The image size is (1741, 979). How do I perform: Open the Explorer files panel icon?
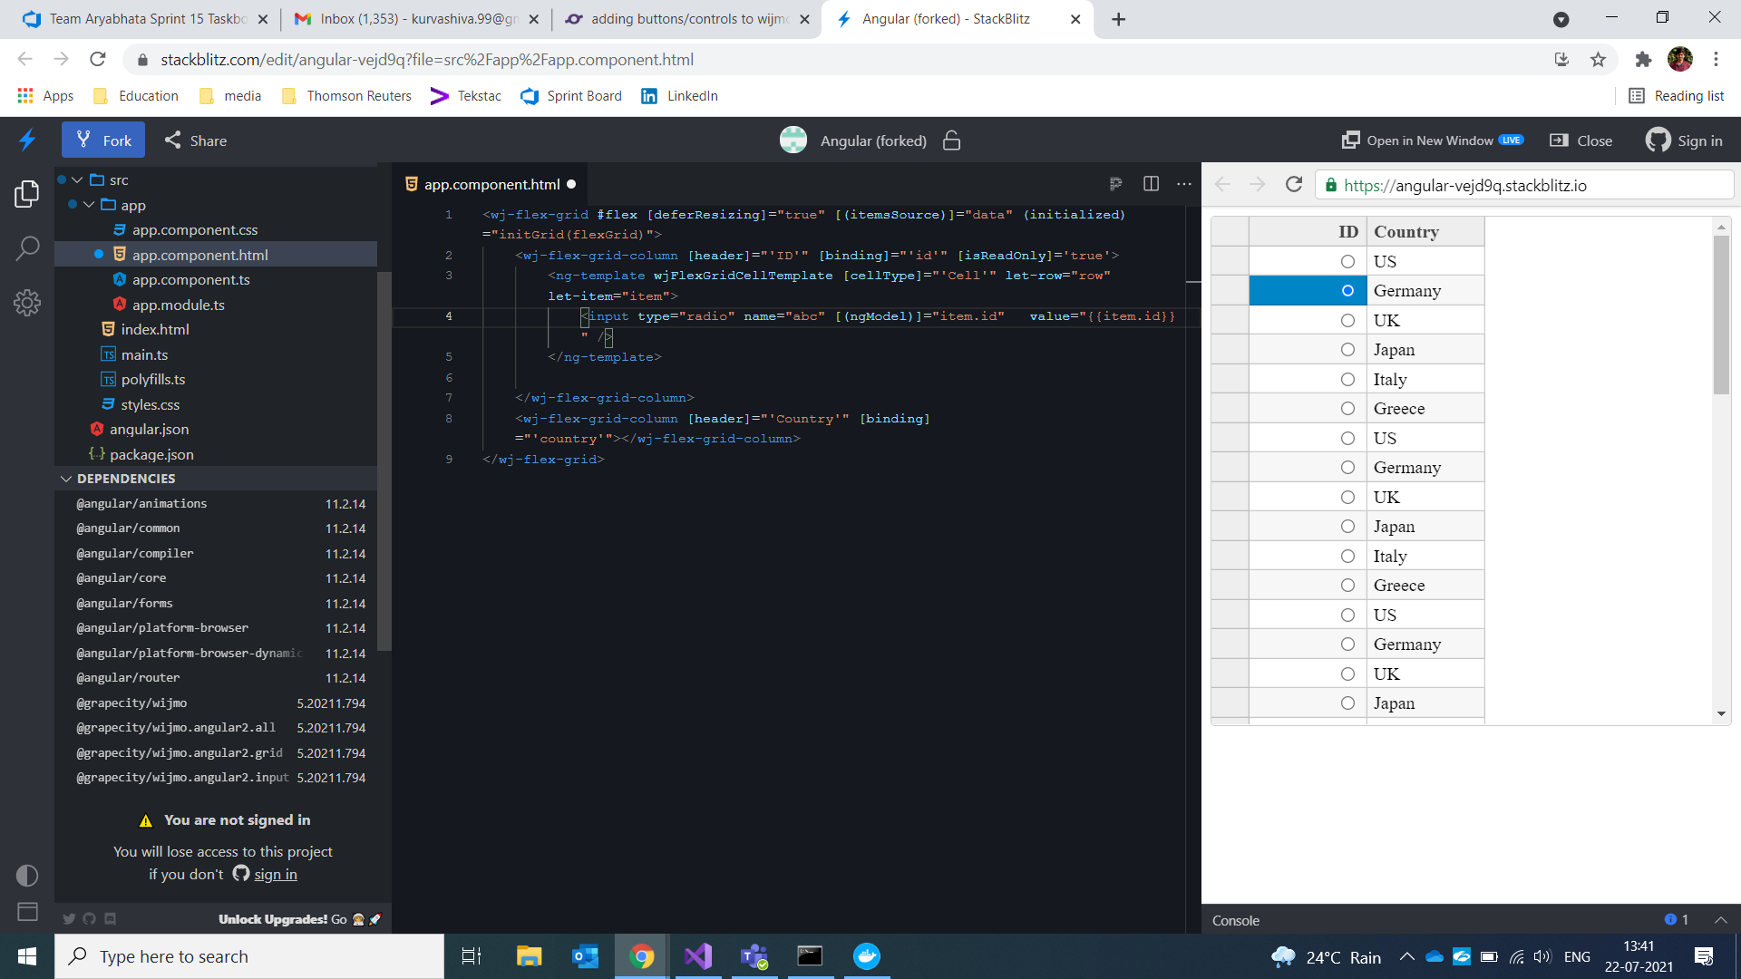coord(27,194)
